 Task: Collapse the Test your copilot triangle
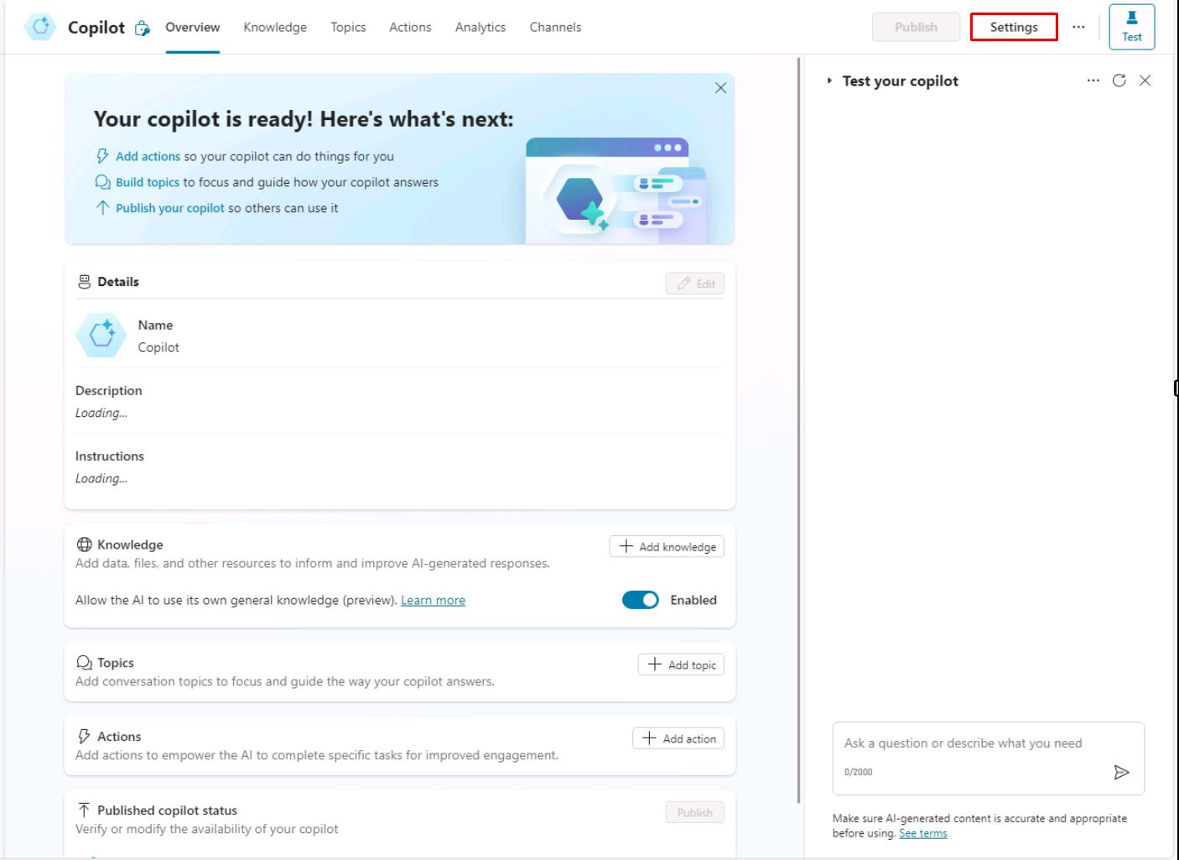(829, 81)
